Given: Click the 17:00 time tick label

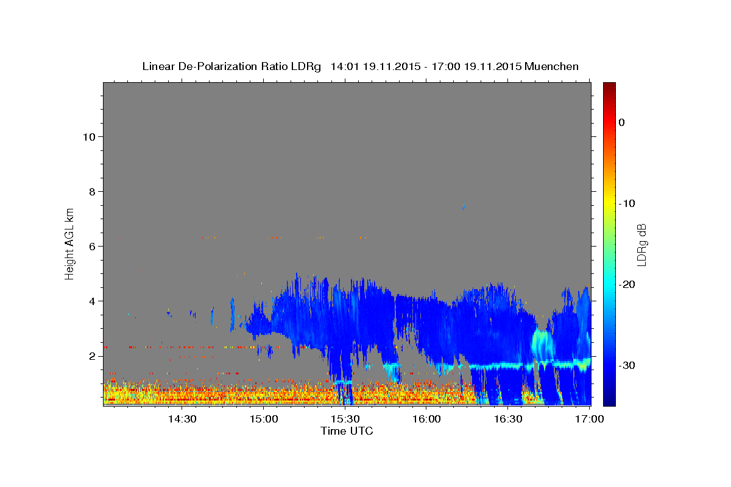Looking at the screenshot, I should point(590,419).
